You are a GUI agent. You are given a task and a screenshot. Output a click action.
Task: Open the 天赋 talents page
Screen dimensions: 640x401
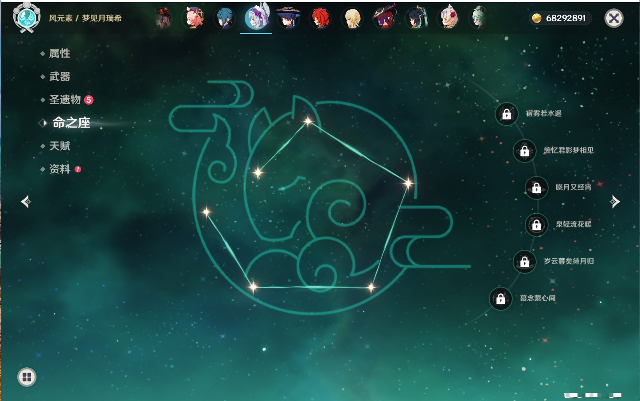[59, 146]
